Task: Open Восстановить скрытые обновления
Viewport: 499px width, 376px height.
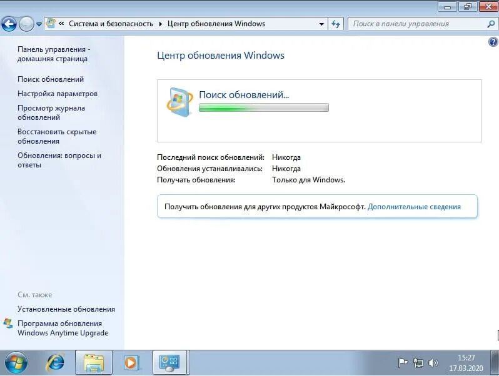Action: pos(57,136)
